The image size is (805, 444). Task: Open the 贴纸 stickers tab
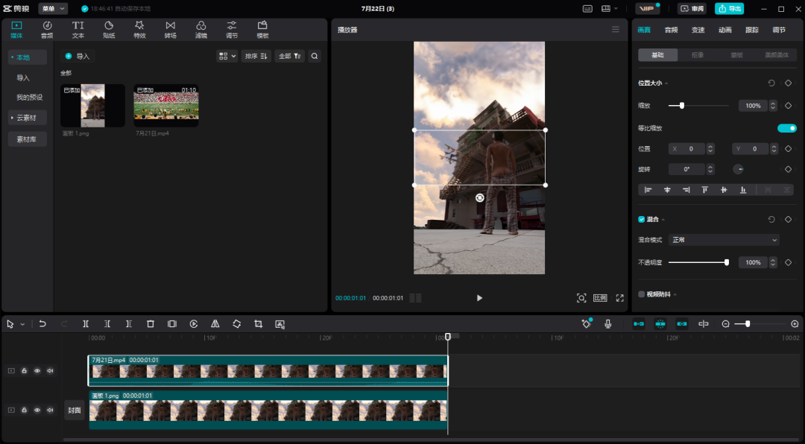[109, 30]
